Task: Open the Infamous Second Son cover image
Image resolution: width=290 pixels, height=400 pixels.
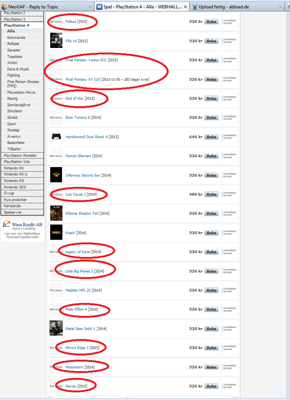Action: click(x=56, y=175)
